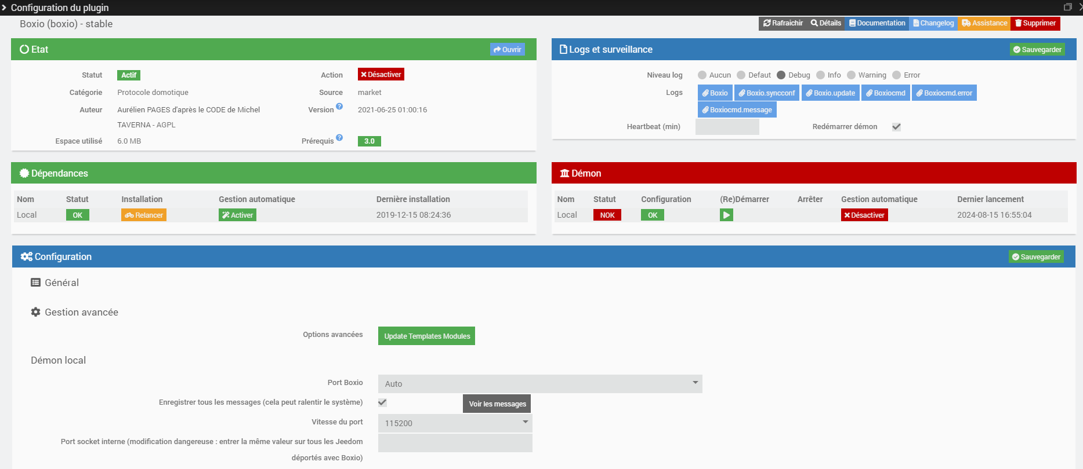Open the Détails button

pyautogui.click(x=825, y=23)
